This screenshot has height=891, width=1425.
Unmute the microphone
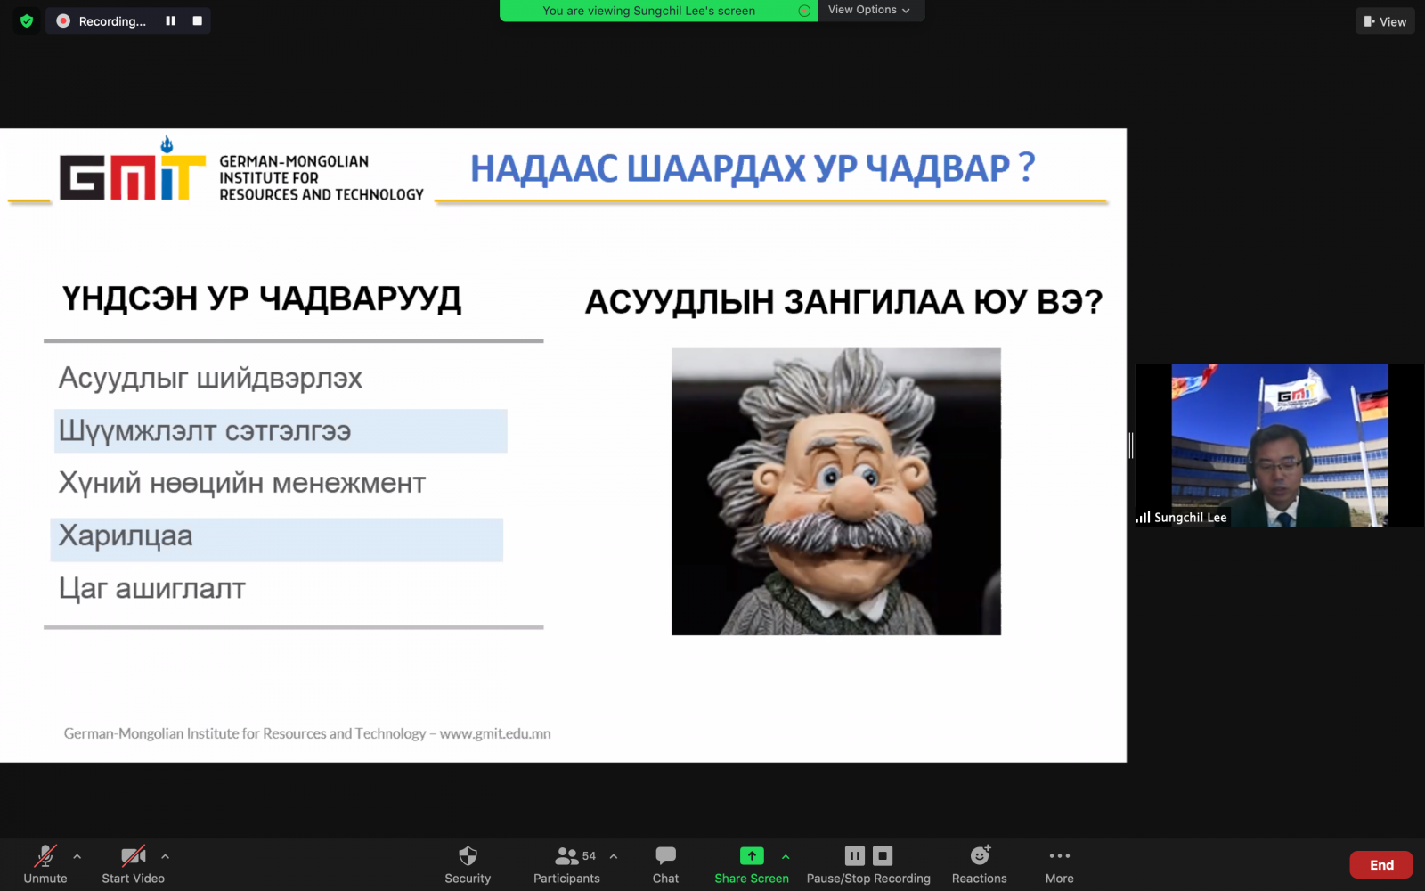pyautogui.click(x=45, y=864)
